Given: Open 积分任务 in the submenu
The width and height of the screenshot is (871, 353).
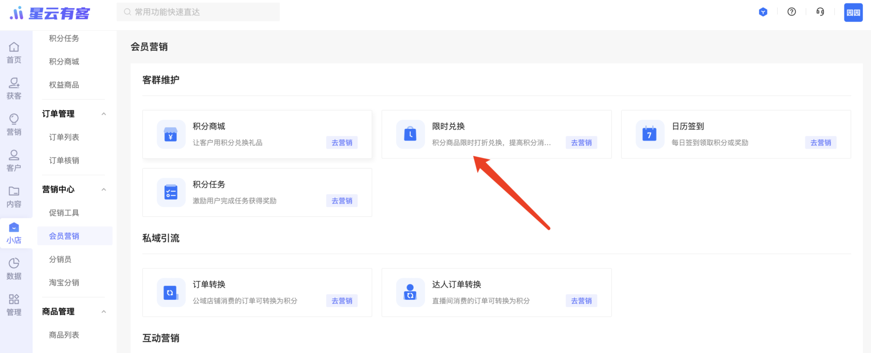Looking at the screenshot, I should (x=64, y=38).
